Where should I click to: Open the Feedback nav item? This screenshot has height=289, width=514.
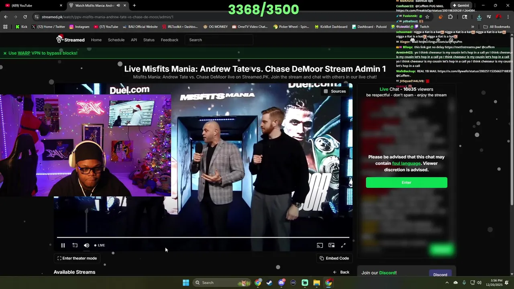coord(169,40)
